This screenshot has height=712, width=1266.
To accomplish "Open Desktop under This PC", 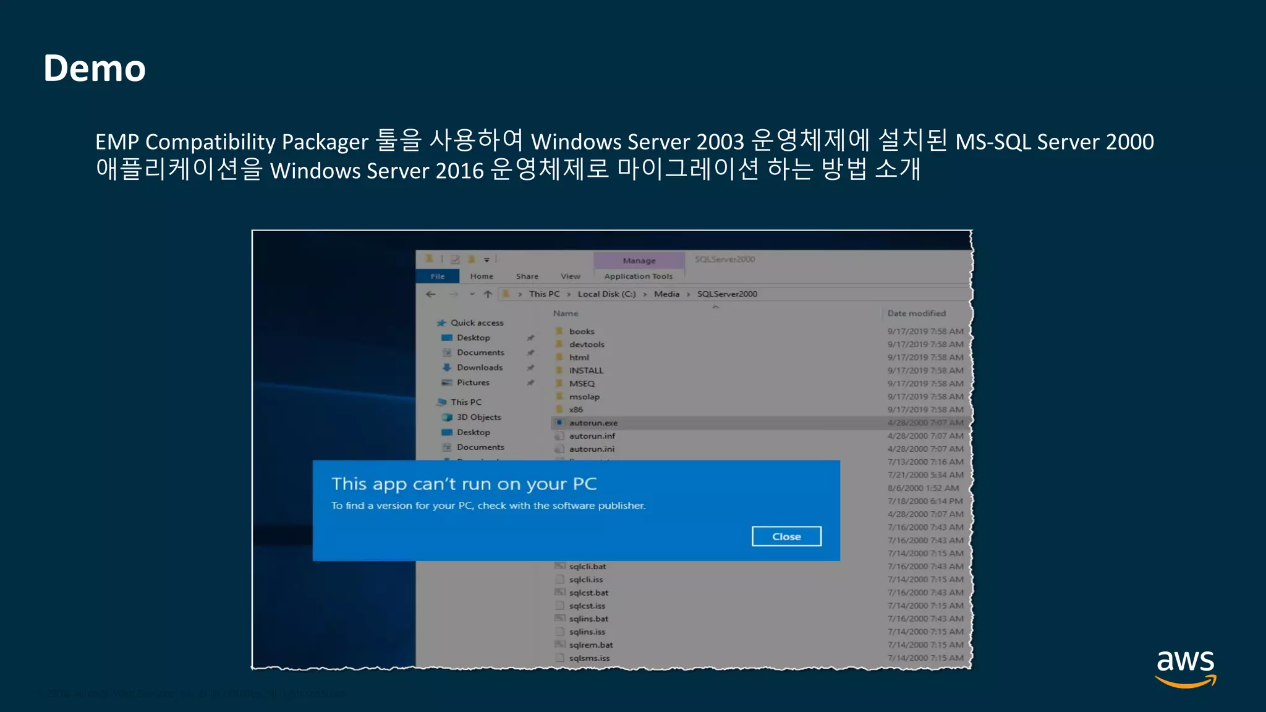I will pos(473,432).
